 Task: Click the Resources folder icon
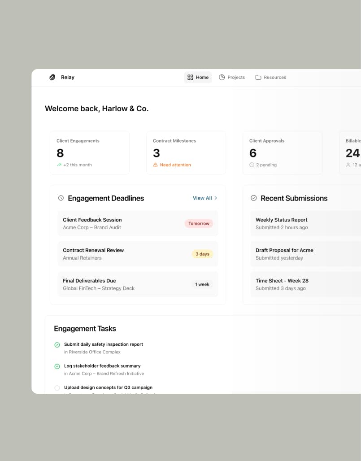click(x=258, y=77)
